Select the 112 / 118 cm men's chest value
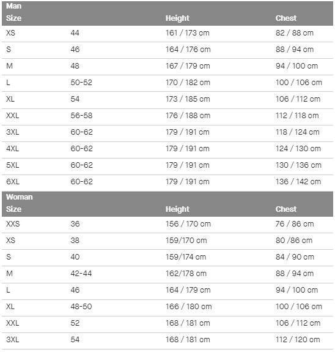 (297, 116)
